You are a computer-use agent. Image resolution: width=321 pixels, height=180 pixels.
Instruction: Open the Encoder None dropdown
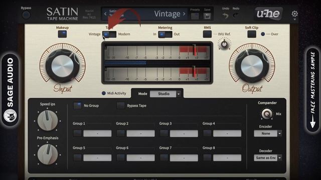(x=267, y=133)
